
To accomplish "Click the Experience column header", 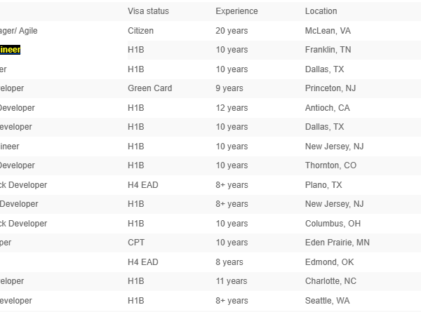I will pos(236,11).
